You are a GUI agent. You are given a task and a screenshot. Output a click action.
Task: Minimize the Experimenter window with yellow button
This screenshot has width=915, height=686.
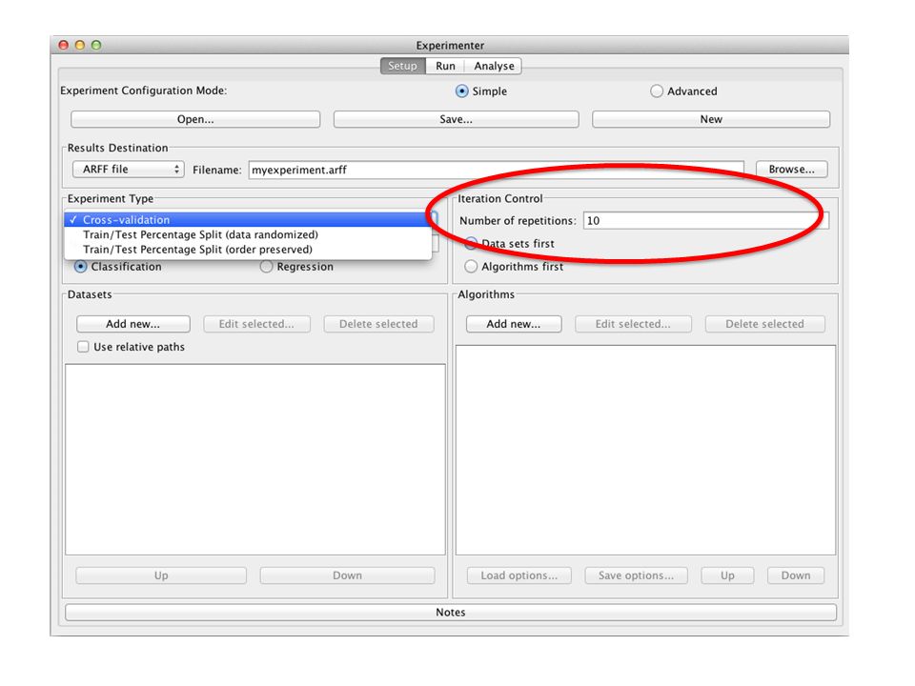pyautogui.click(x=80, y=45)
